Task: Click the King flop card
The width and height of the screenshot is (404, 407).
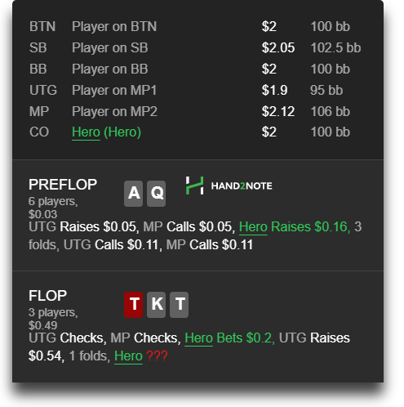Action: coord(156,305)
